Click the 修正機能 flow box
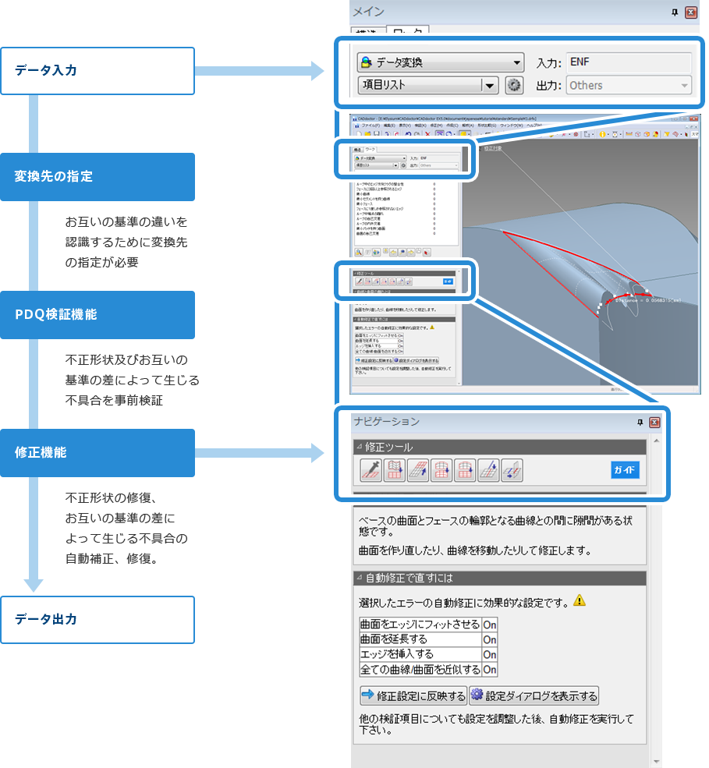Viewport: 709px width, 768px height. 97,453
